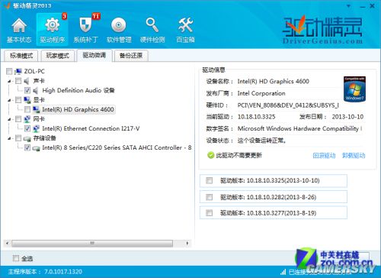The width and height of the screenshot is (381, 278).
Task: Click the ZOL-PC computer icon
Action: tap(18, 72)
